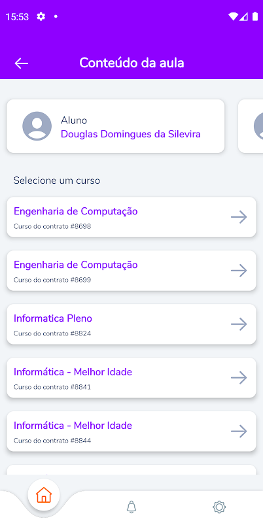Tap Douglas Domingues avatar icon
This screenshot has height=523, width=263.
[x=37, y=126]
